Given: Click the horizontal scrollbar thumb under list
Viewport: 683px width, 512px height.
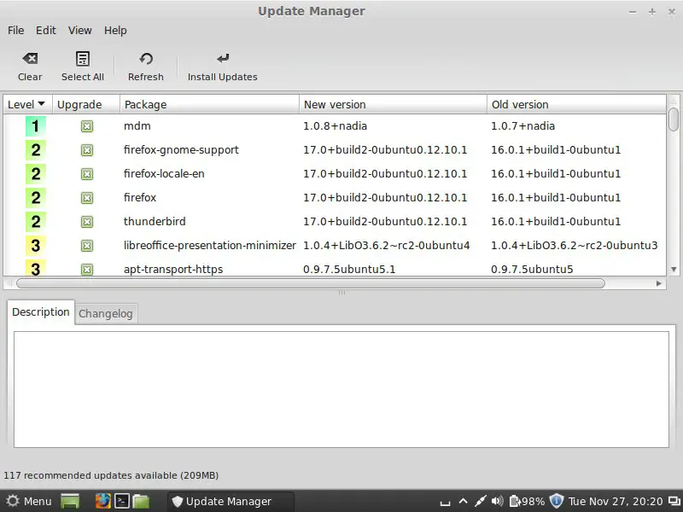Looking at the screenshot, I should pyautogui.click(x=311, y=283).
